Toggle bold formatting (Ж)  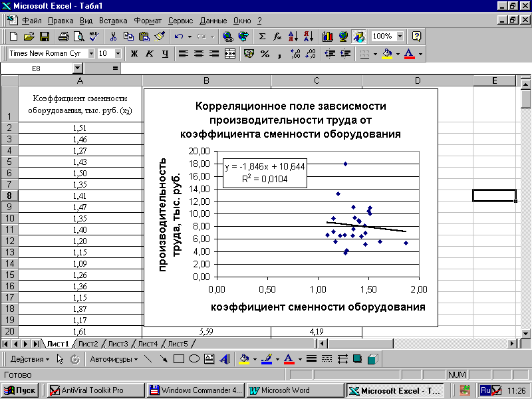(134, 53)
